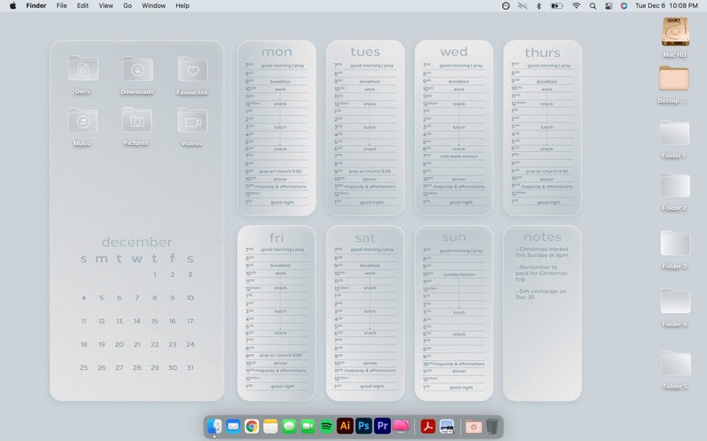Screen dimensions: 707x441
Task: Launch Messages from the Dock
Action: coord(289,426)
